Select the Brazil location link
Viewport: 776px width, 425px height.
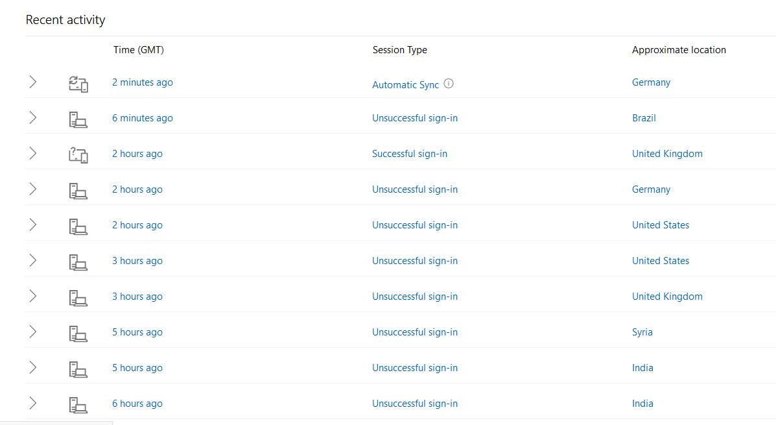click(x=644, y=118)
